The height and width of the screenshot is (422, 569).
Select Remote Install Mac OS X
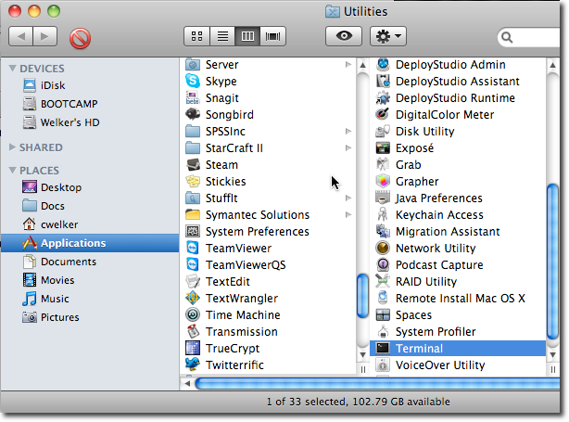click(x=458, y=298)
